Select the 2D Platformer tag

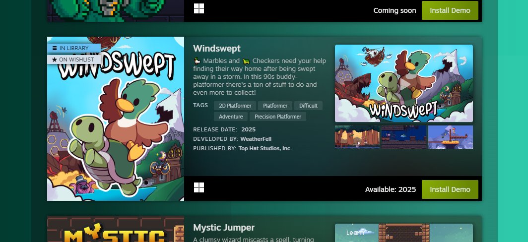235,106
